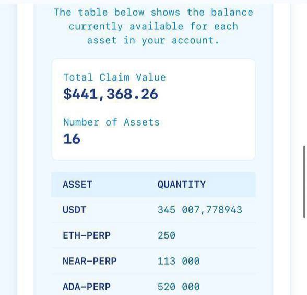Select the NEAR-PERP asset name
The height and width of the screenshot is (295, 307).
click(90, 261)
